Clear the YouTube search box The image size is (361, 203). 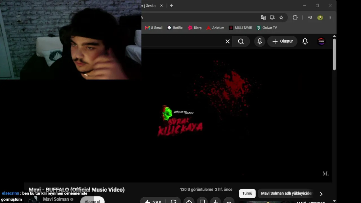tap(228, 41)
